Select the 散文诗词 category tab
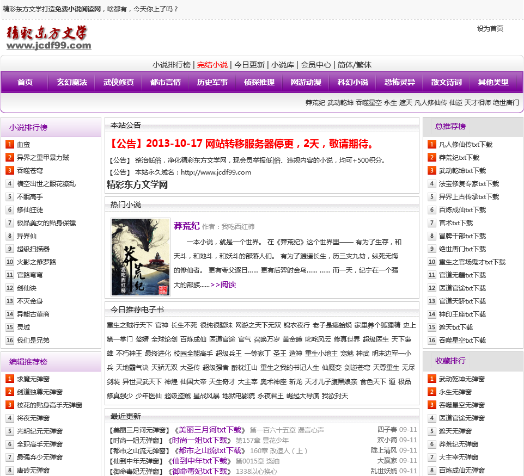The width and height of the screenshot is (524, 476). tap(446, 82)
